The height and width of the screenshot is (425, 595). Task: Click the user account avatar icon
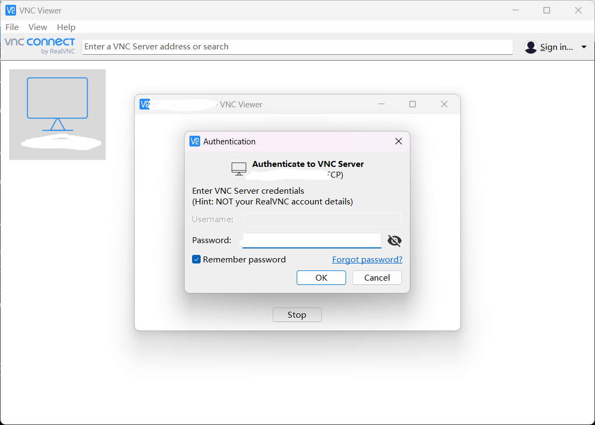pyautogui.click(x=531, y=47)
